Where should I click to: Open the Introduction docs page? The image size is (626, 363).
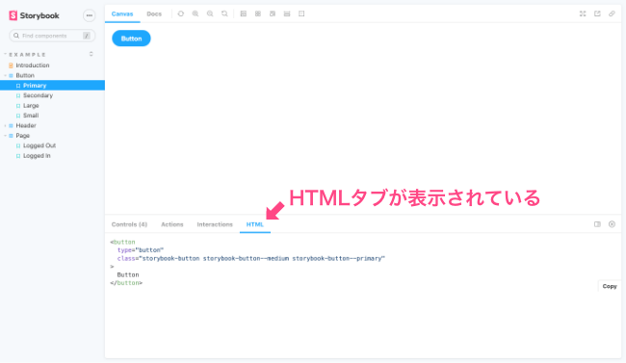point(33,65)
